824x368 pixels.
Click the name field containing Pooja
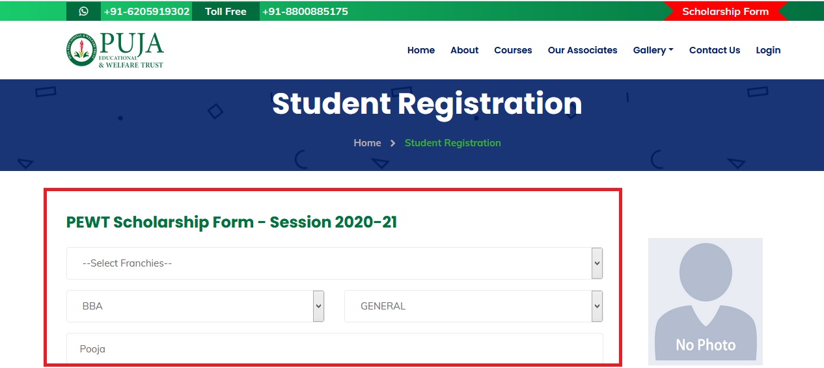coord(334,349)
